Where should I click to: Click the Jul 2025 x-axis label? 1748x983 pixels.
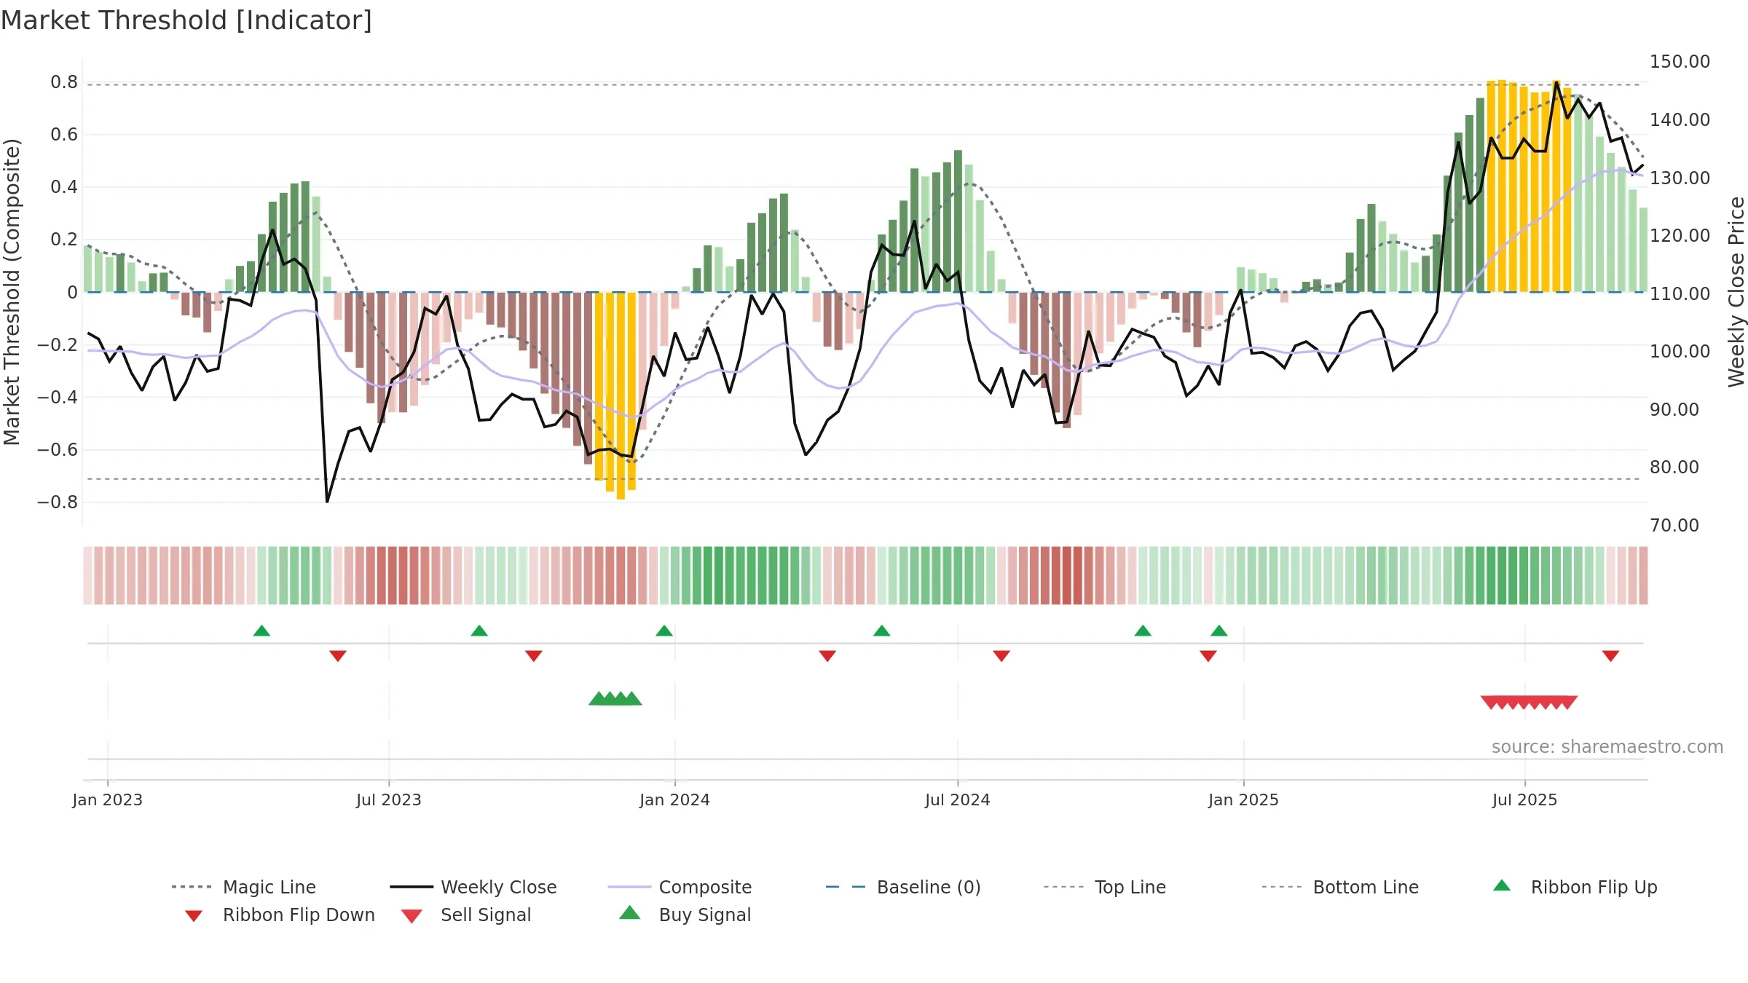coord(1525,800)
